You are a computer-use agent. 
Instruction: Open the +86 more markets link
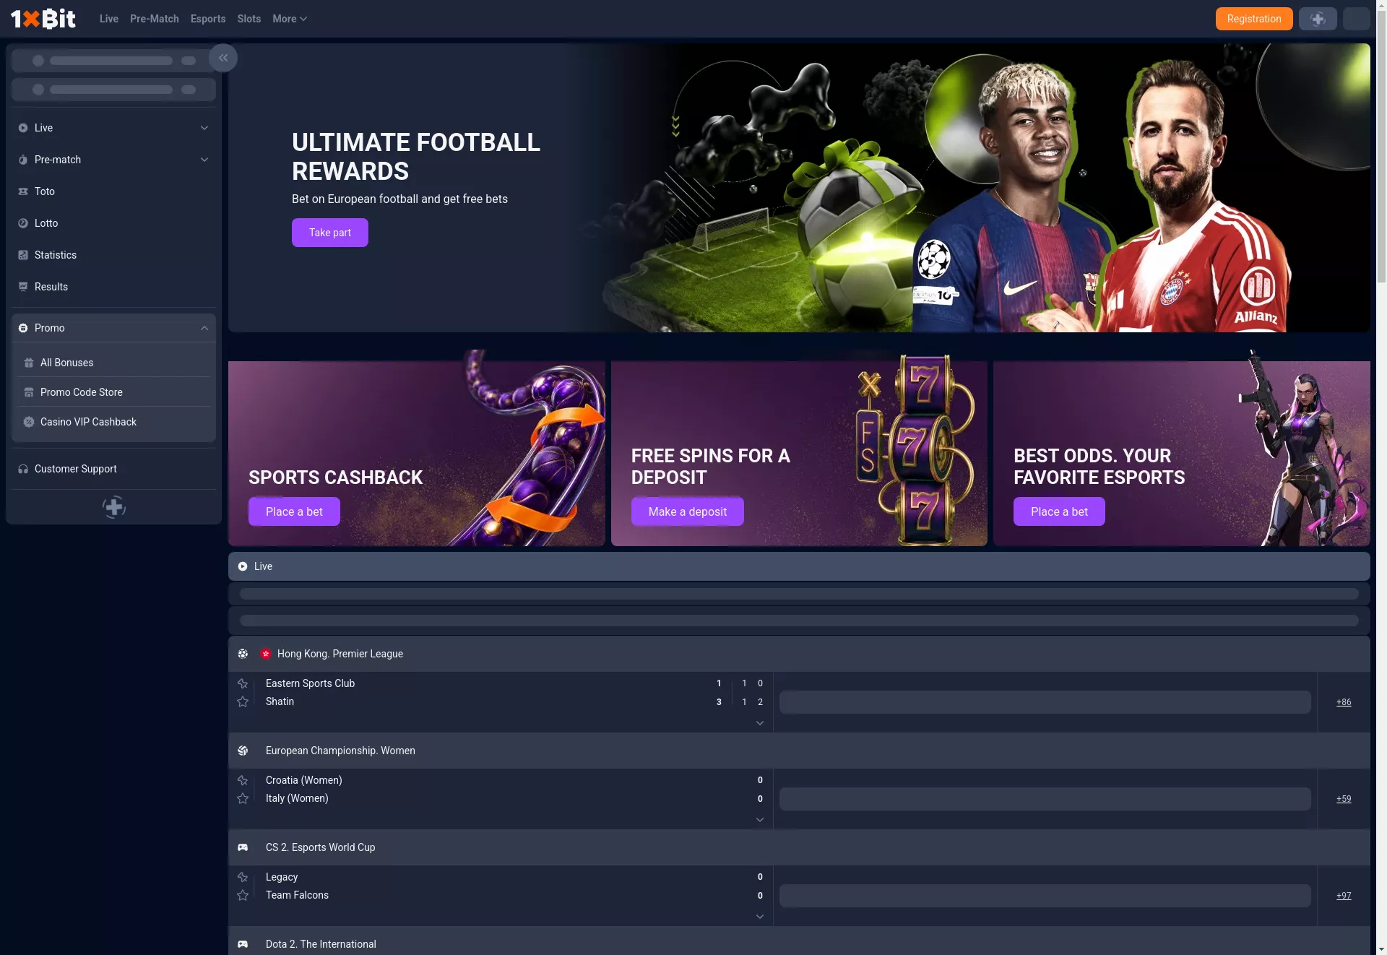(1344, 702)
